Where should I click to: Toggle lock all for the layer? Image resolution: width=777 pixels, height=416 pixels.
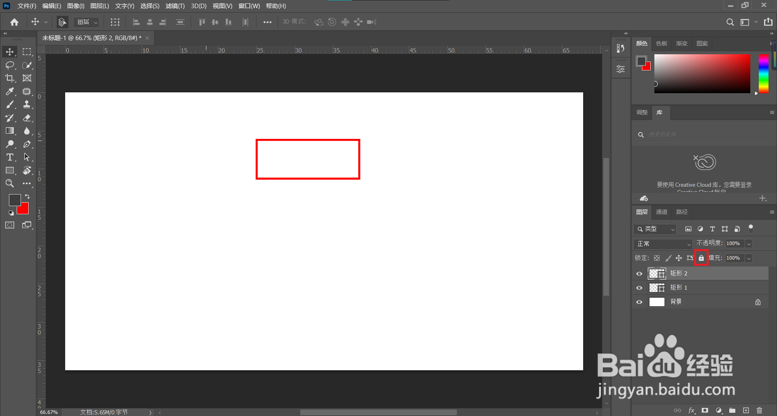tap(701, 258)
